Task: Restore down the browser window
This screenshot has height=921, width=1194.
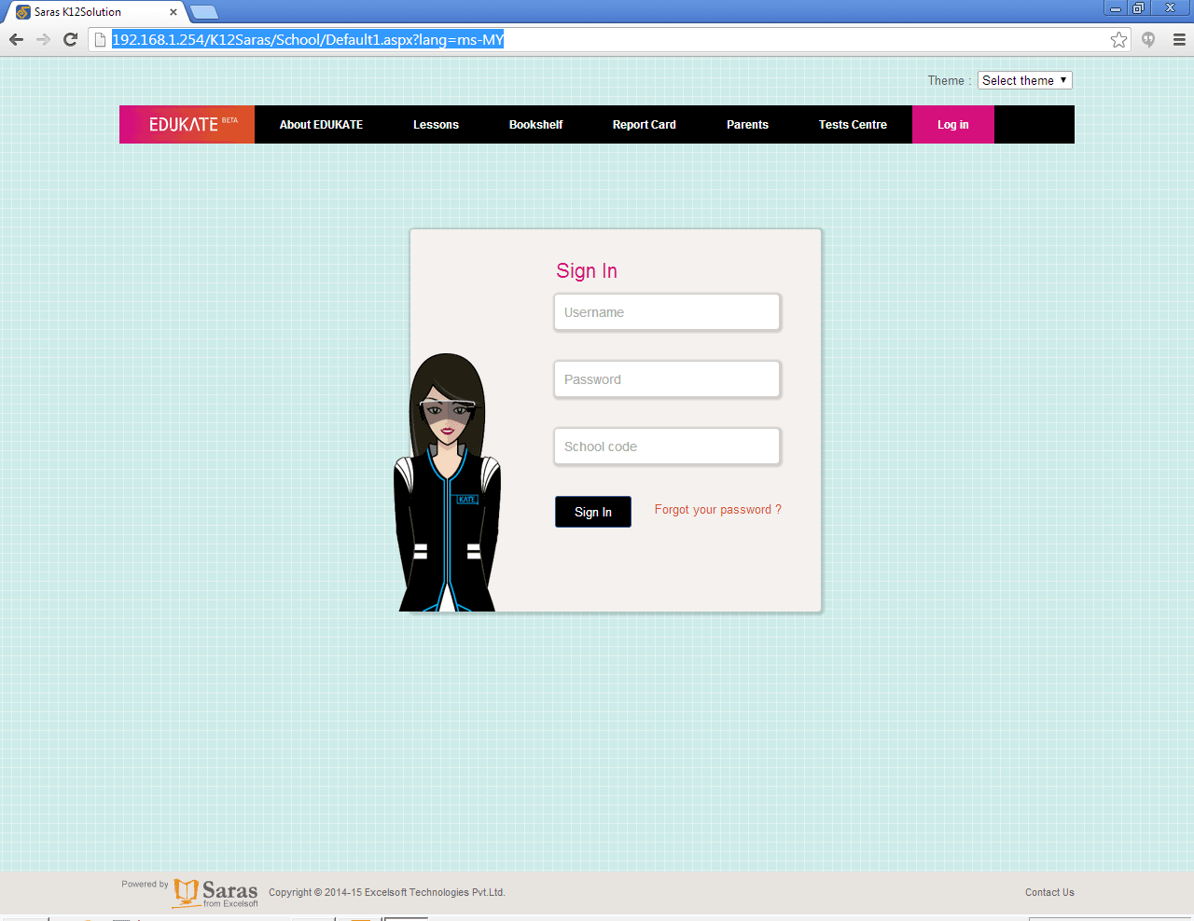Action: (x=1138, y=7)
